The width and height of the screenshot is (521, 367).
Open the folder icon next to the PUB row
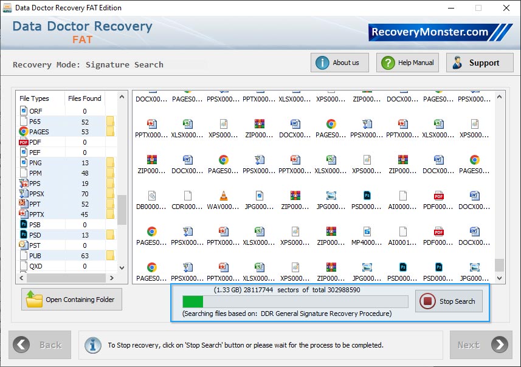(x=109, y=255)
